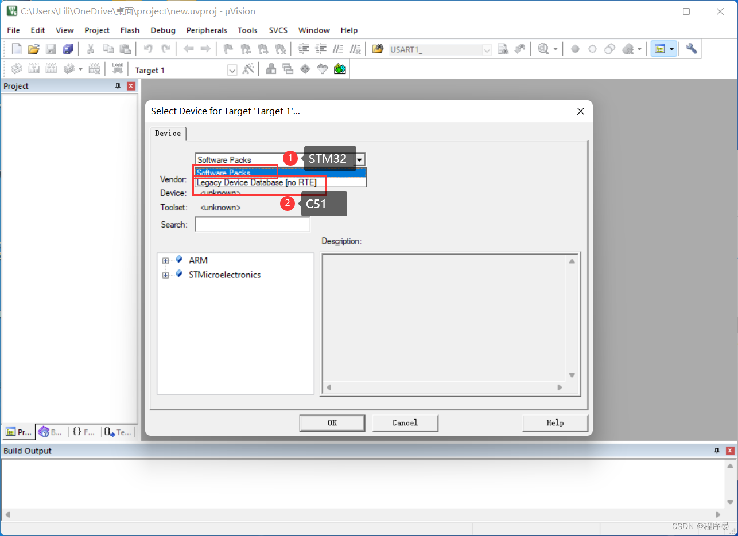The width and height of the screenshot is (738, 536).
Task: Select STMicroelectronics in the device tree
Action: click(224, 275)
